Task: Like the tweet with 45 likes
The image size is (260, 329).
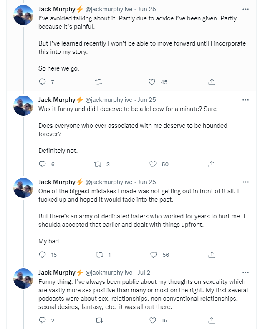Action: pyautogui.click(x=153, y=82)
